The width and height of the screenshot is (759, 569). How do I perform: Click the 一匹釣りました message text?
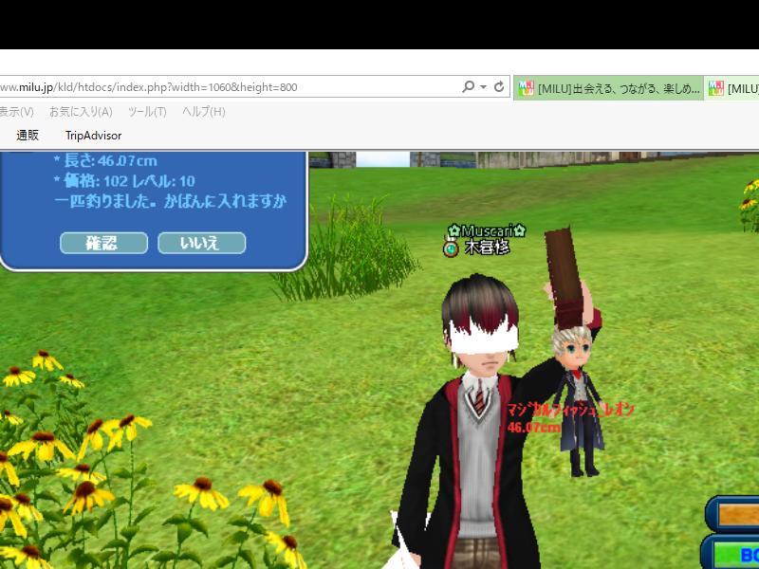point(171,201)
